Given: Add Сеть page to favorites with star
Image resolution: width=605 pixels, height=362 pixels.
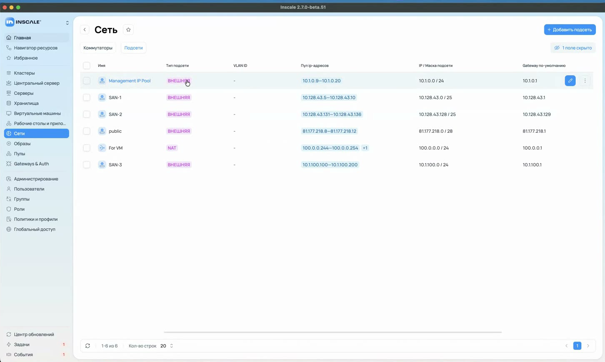Looking at the screenshot, I should coord(128,30).
